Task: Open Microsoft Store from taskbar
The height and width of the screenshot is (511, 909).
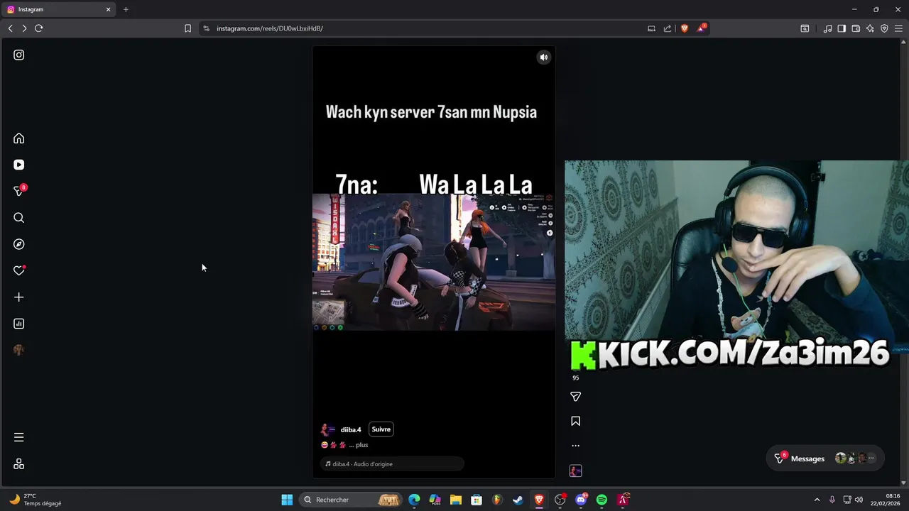Action: (477, 500)
